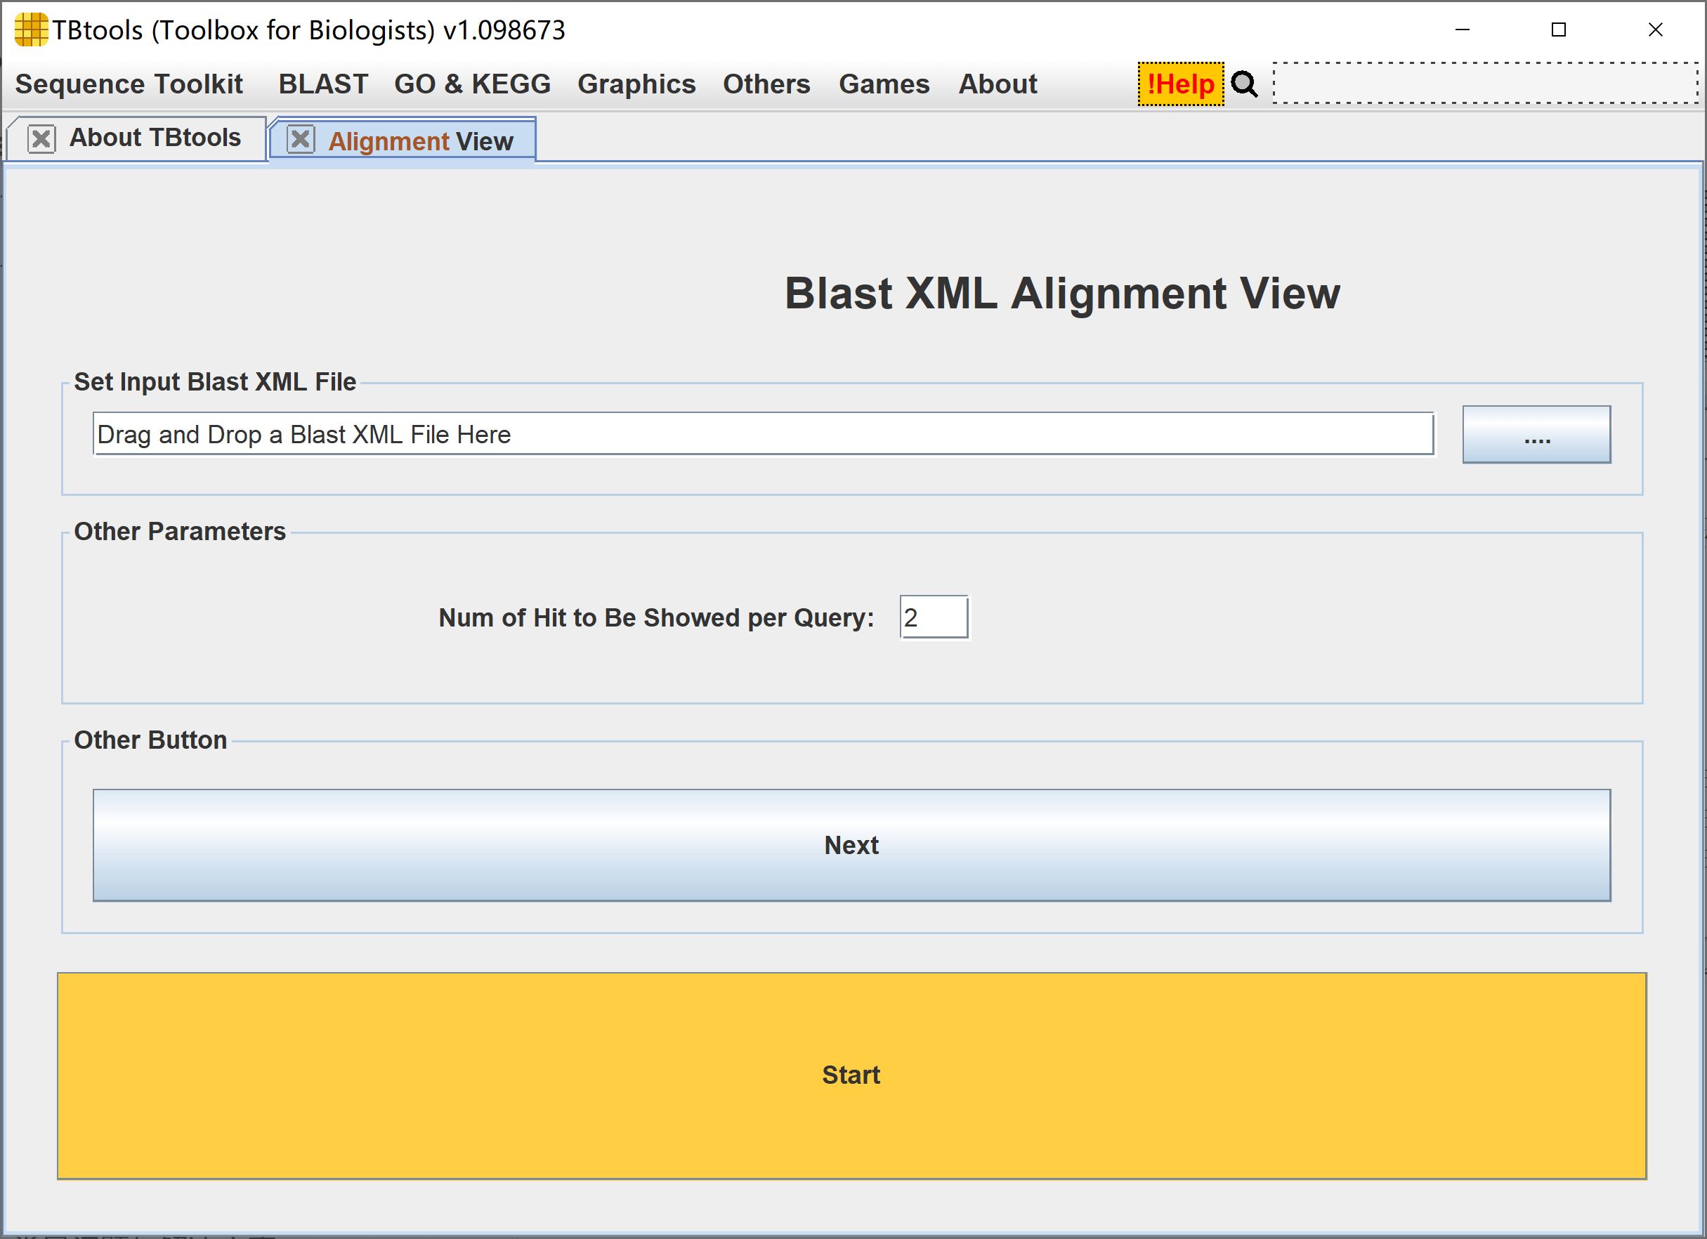The height and width of the screenshot is (1239, 1707).
Task: Minimize the TBtools window
Action: point(1462,30)
